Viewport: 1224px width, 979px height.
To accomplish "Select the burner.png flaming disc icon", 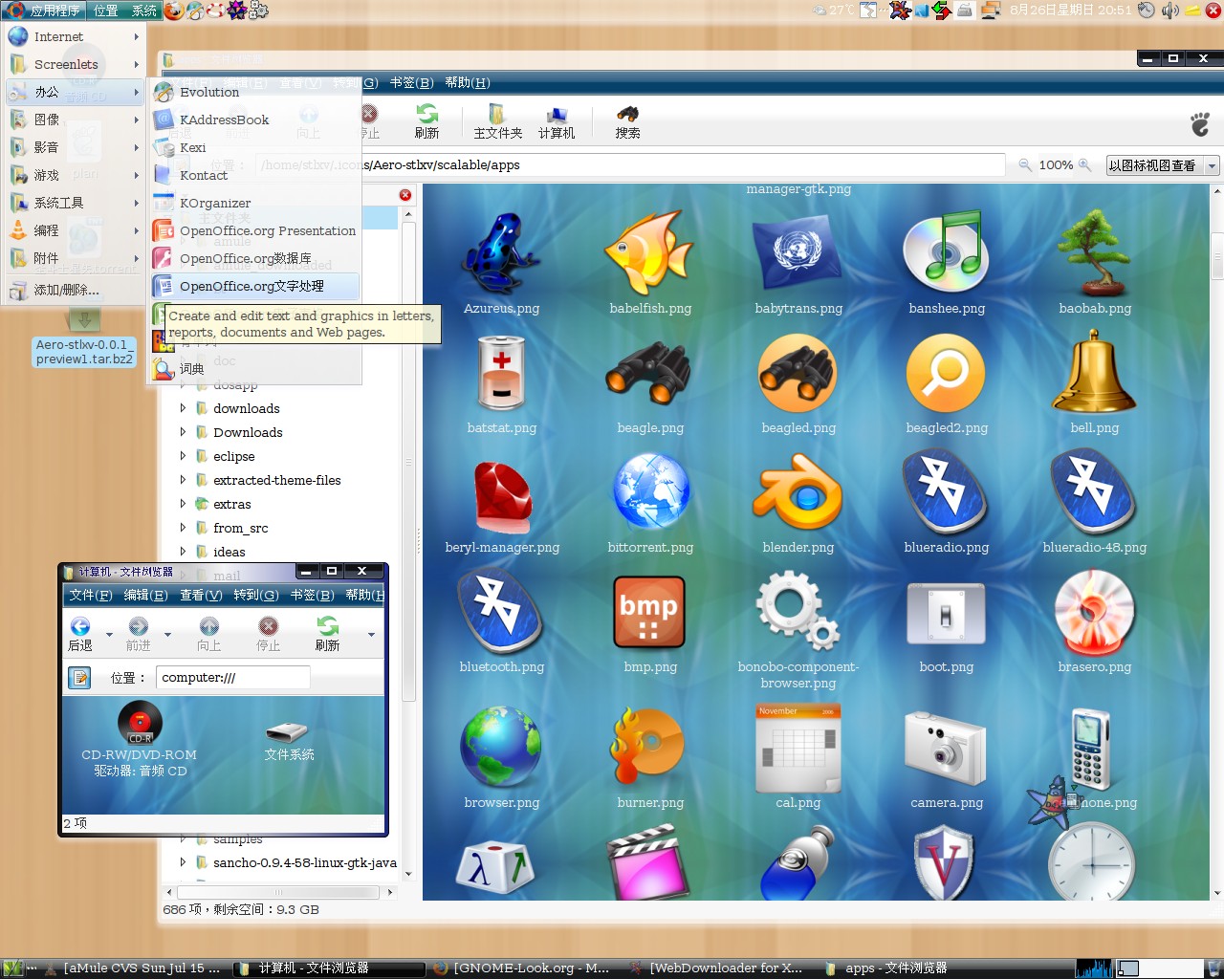I will (x=649, y=748).
